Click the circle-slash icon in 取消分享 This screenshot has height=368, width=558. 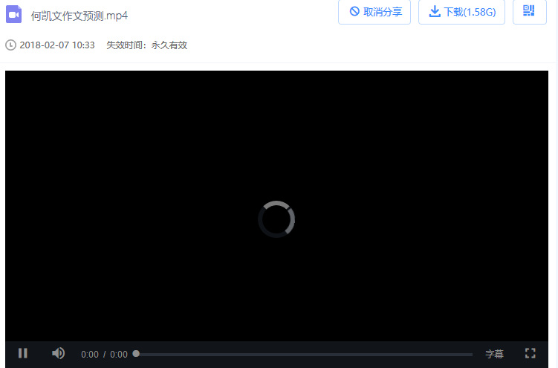(x=354, y=12)
